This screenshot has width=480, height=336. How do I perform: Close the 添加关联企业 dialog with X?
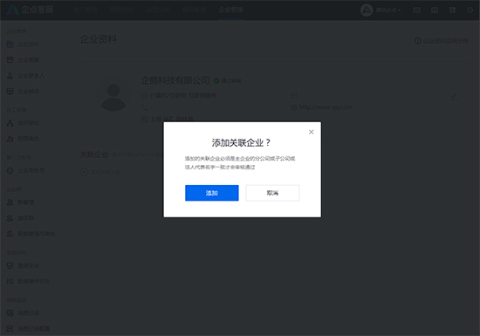311,132
